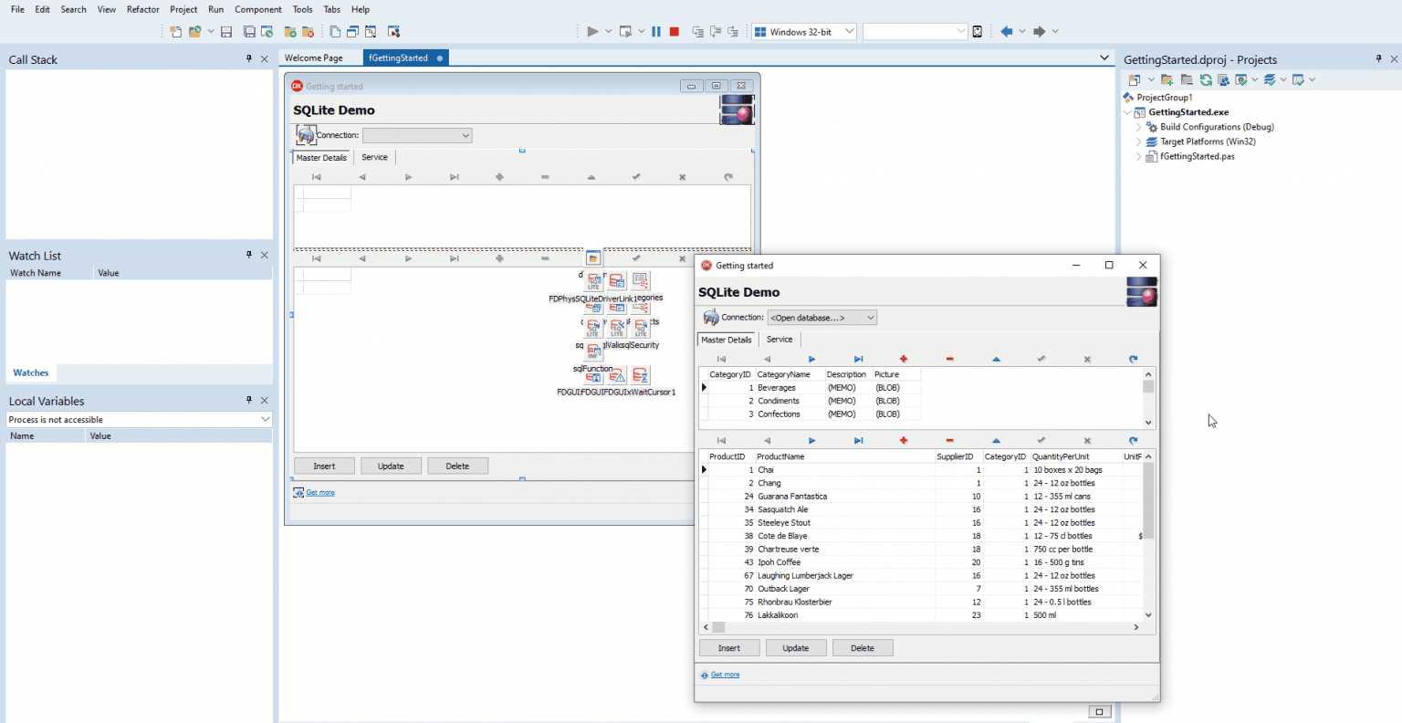Click Refresh arrow in running app's category navigator
The height and width of the screenshot is (723, 1402).
click(1134, 360)
